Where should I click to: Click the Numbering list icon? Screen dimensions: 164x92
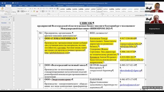(44, 9)
